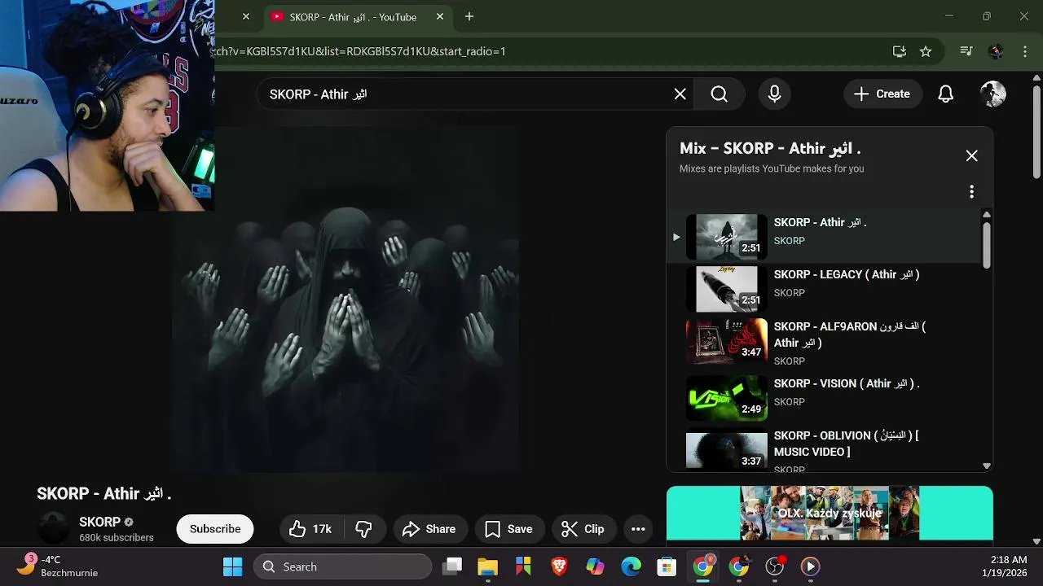Image resolution: width=1043 pixels, height=586 pixels.
Task: Select SKORP - LEGACY ( Athir ) track
Action: [847, 274]
